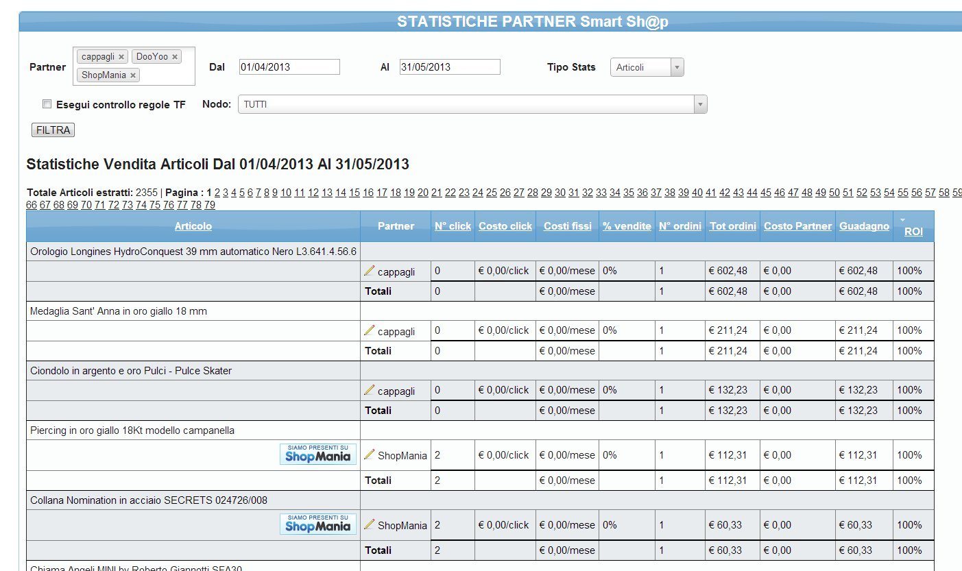The width and height of the screenshot is (962, 571).
Task: Sort by Tot ordini header
Action: click(733, 226)
